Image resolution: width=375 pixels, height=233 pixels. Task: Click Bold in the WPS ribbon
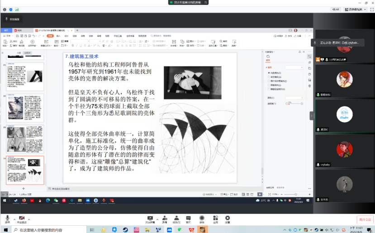click(73, 45)
